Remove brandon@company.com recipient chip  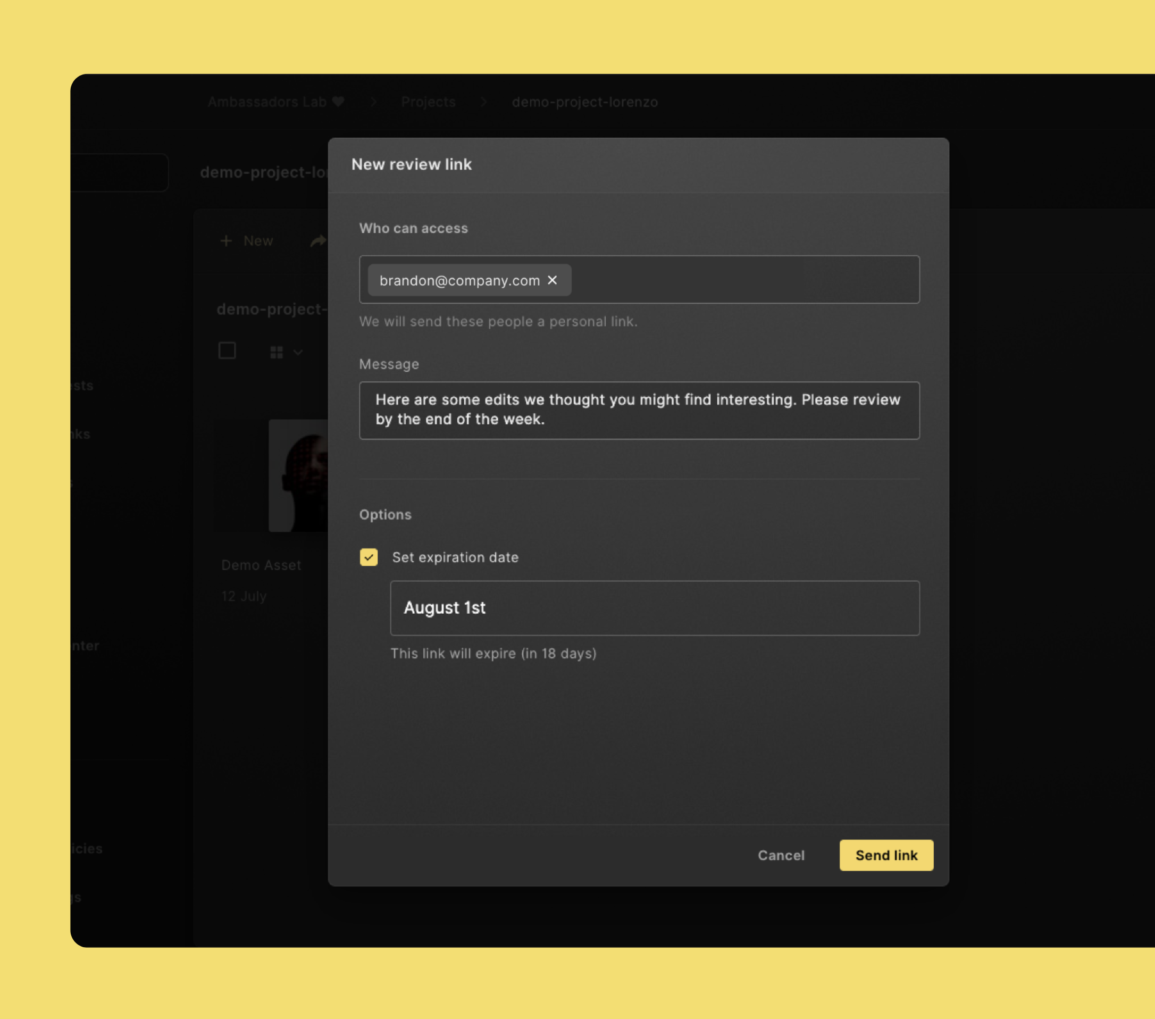point(552,280)
